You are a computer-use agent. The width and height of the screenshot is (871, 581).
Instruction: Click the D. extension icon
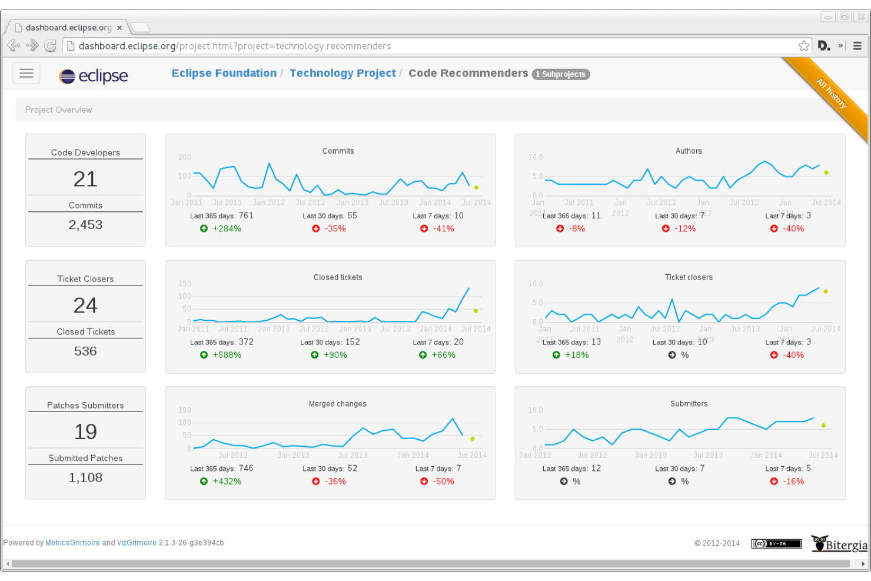[x=824, y=46]
